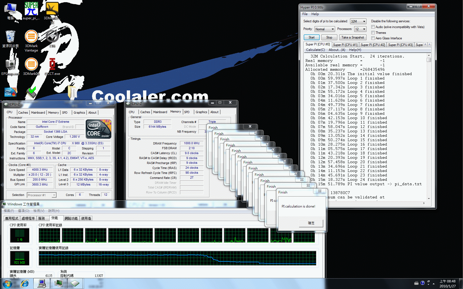Screen dimensions: 463x289
Task: Switch to the Mainboard tab in right CPU-Z window
Action: pyautogui.click(x=160, y=112)
